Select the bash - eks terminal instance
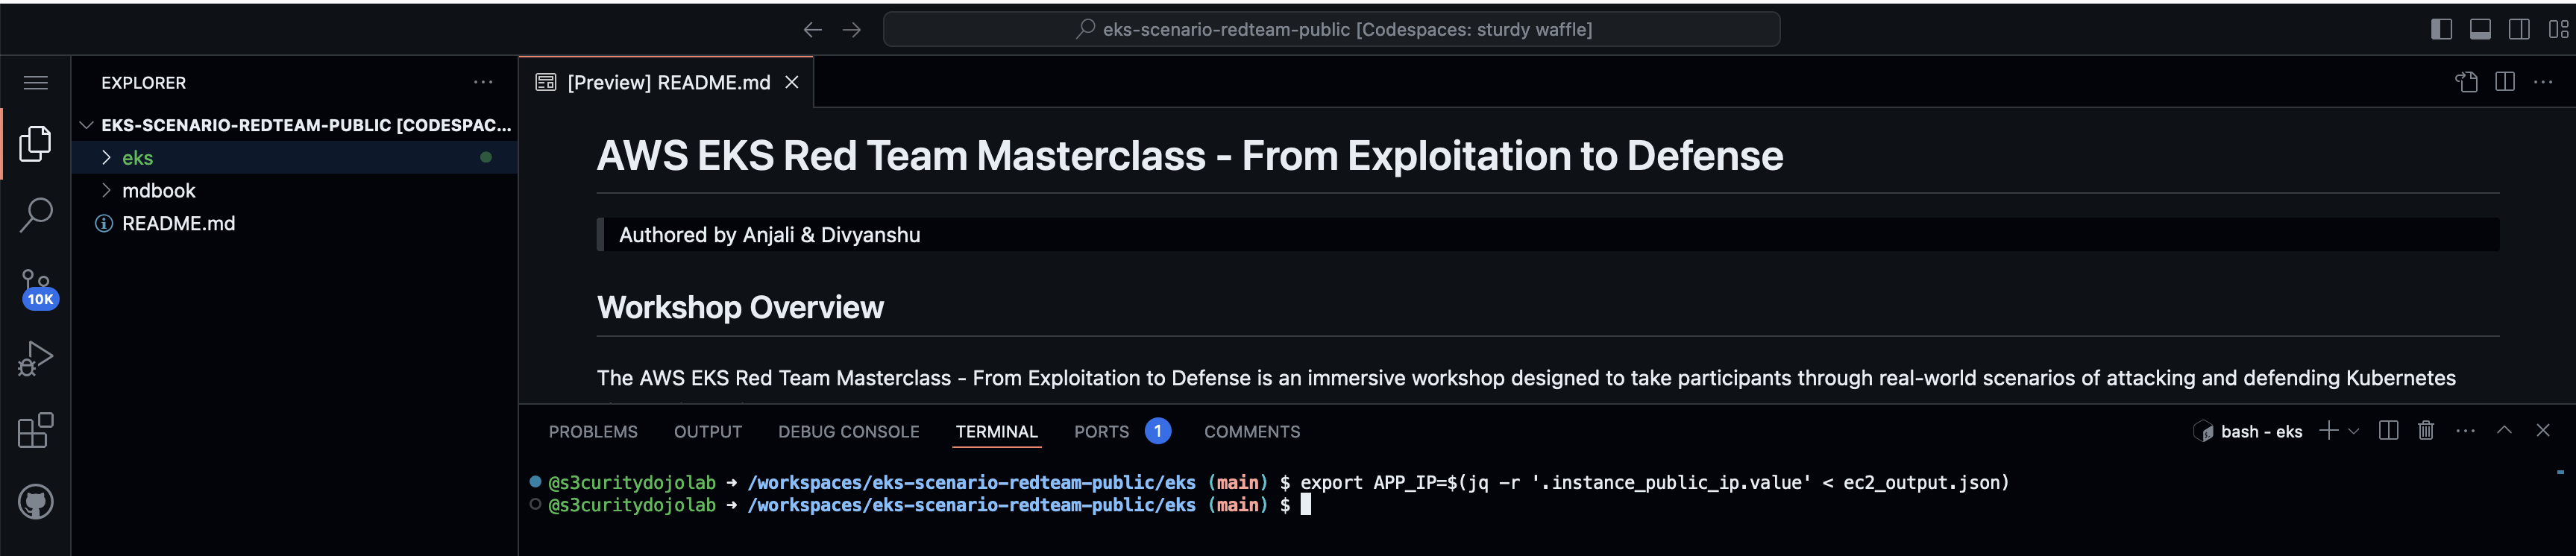Image resolution: width=2576 pixels, height=556 pixels. [2248, 432]
